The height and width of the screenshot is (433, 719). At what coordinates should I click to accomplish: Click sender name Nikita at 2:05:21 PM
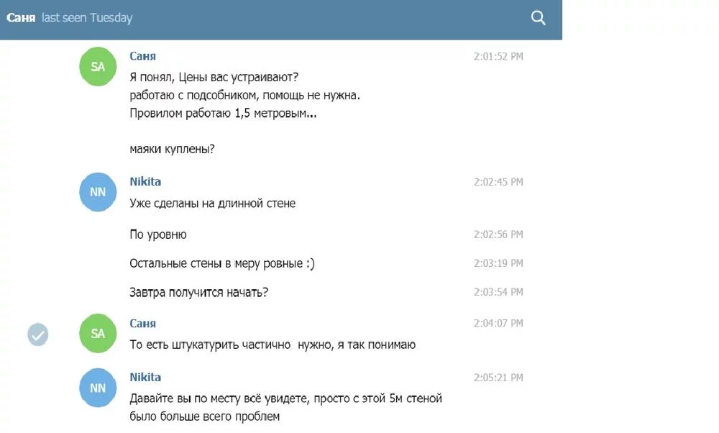click(x=145, y=378)
